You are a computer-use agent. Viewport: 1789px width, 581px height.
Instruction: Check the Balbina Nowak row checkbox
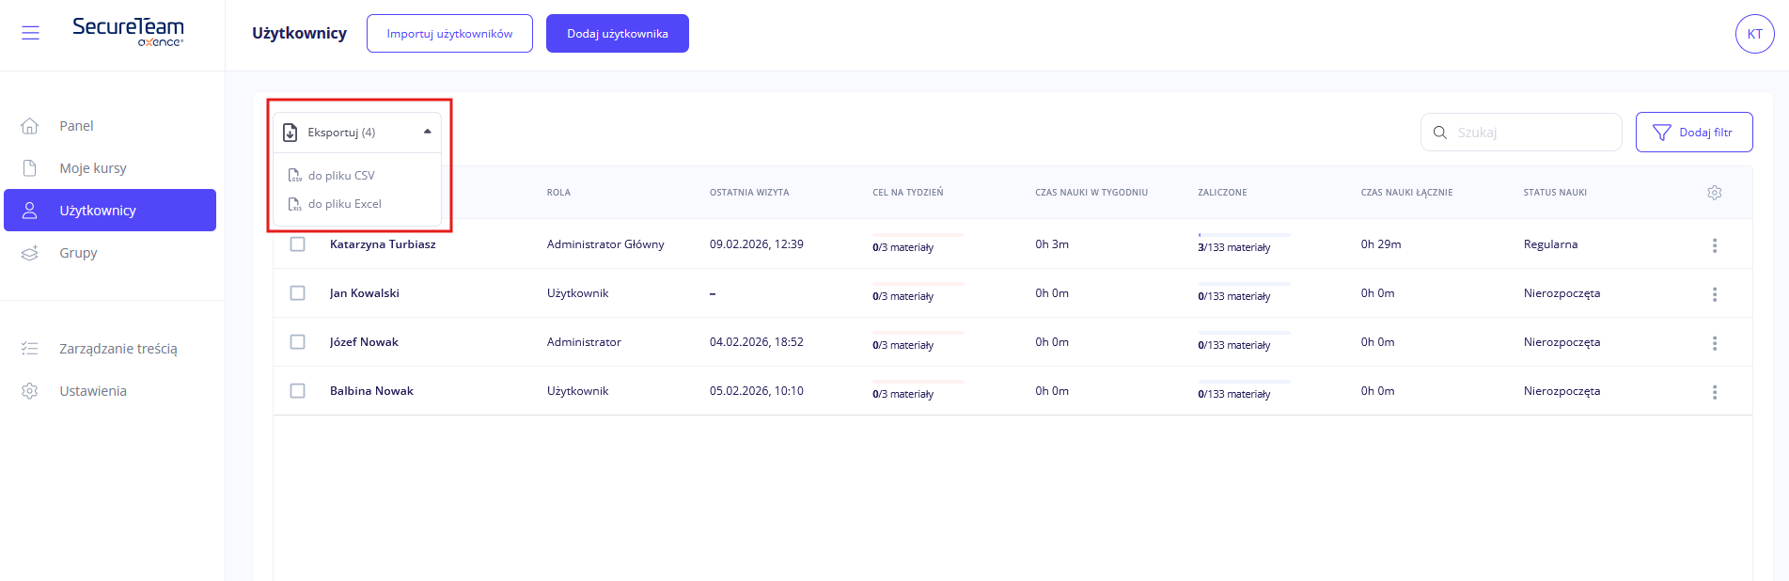298,391
